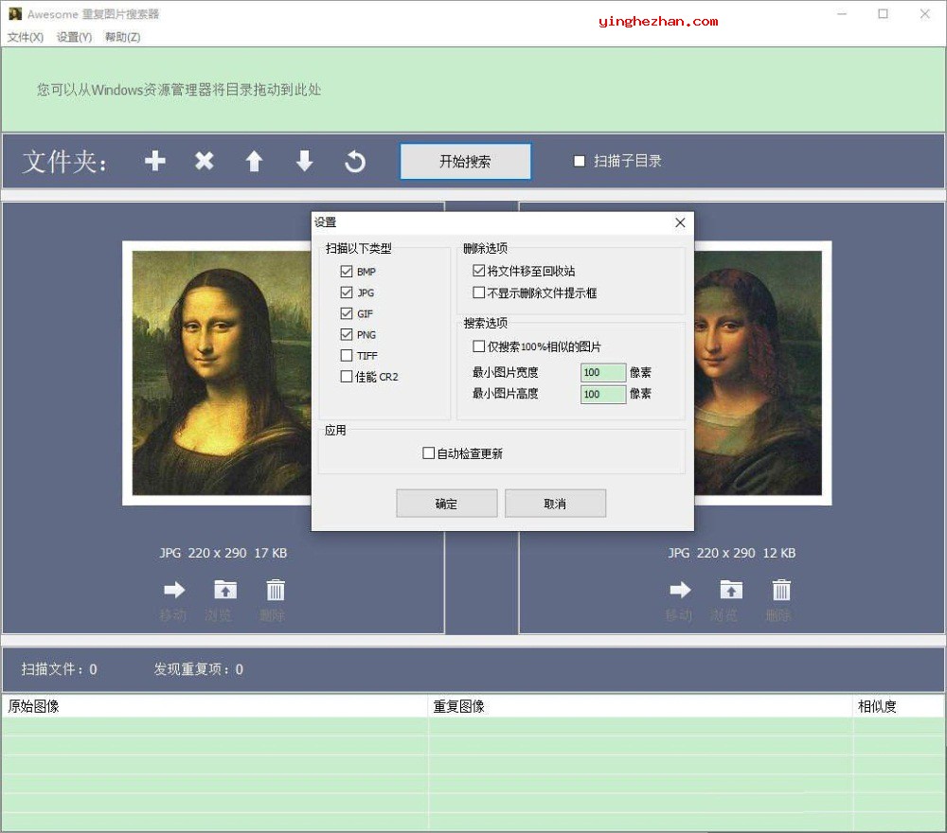Click right image's browse folder icon
This screenshot has height=833, width=947.
click(x=731, y=590)
